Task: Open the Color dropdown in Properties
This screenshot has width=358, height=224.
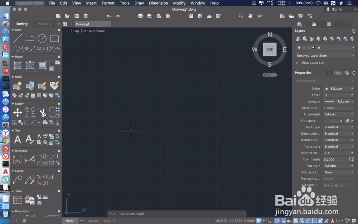Action: pyautogui.click(x=338, y=88)
